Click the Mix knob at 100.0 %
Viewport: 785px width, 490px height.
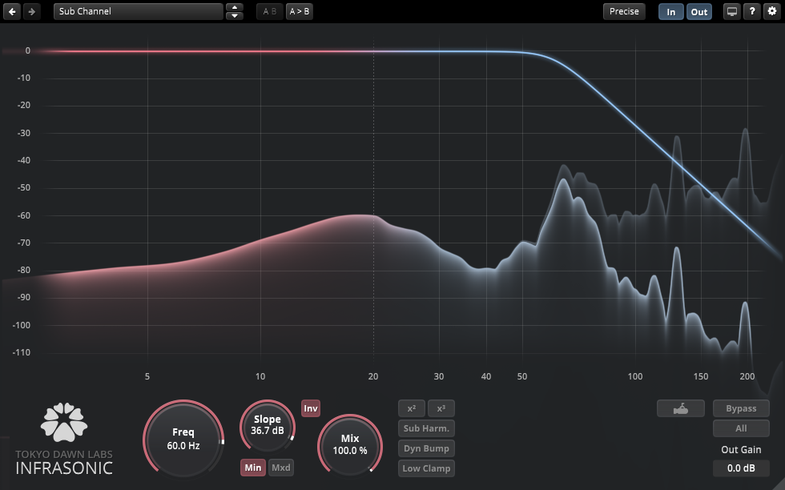350,444
